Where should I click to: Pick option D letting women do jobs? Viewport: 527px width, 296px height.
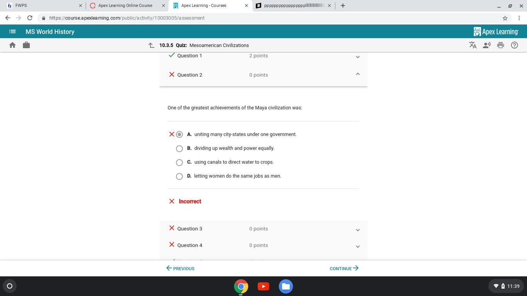tap(179, 176)
